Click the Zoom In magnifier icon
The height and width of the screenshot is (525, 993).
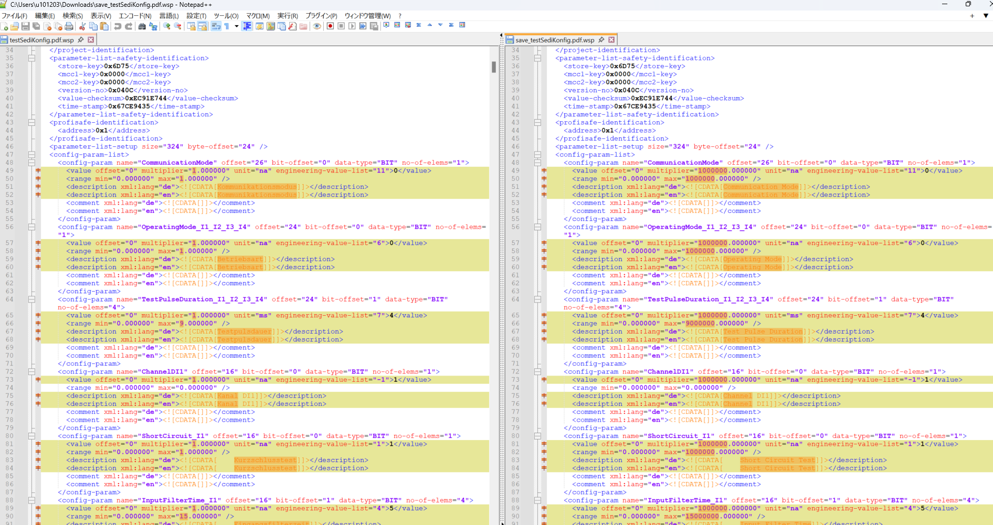tap(167, 26)
